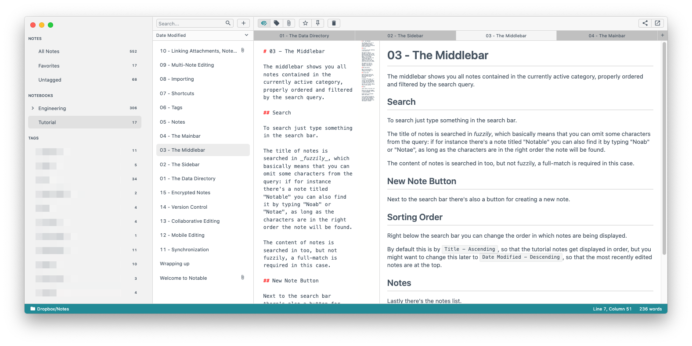Click the Dropbox/Notes folder icon
The height and width of the screenshot is (346, 692).
click(32, 309)
